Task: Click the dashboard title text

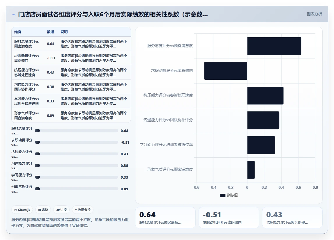Action: pyautogui.click(x=113, y=15)
